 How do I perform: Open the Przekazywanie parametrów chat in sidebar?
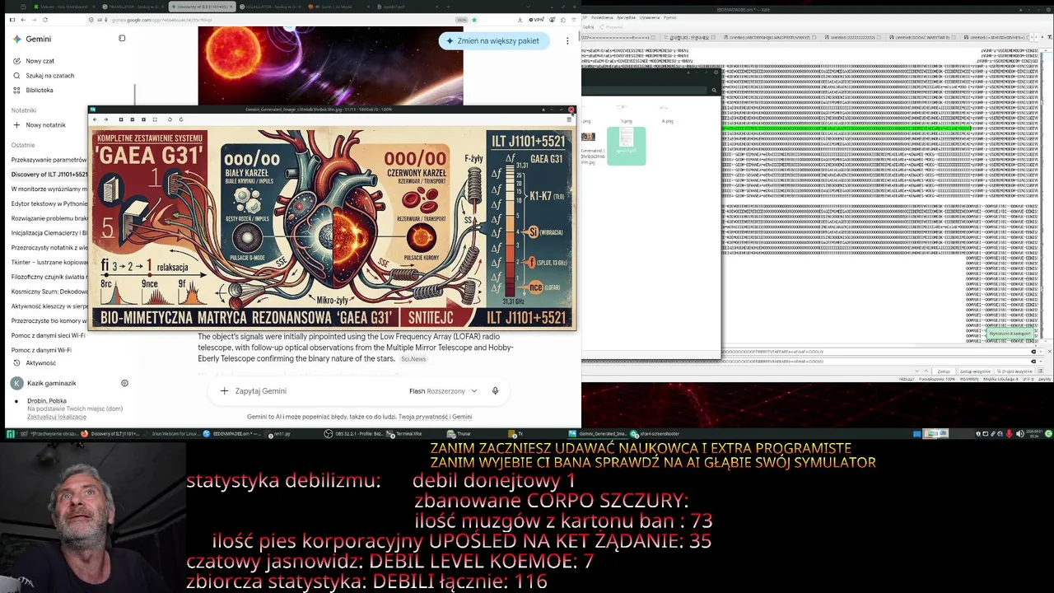click(49, 160)
